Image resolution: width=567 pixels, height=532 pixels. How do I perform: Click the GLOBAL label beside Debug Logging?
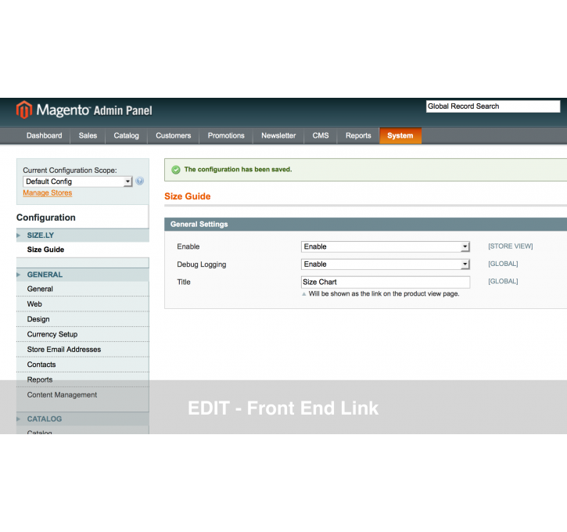point(503,264)
